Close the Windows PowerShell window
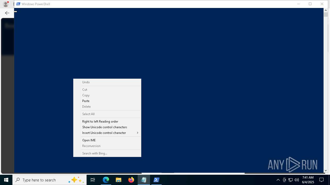 click(x=322, y=4)
